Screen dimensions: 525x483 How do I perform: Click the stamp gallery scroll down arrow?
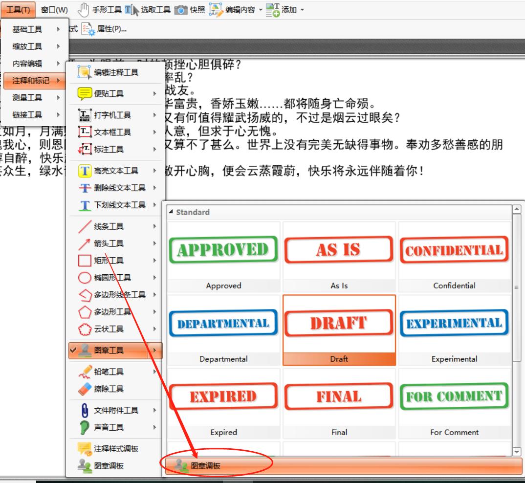518,452
